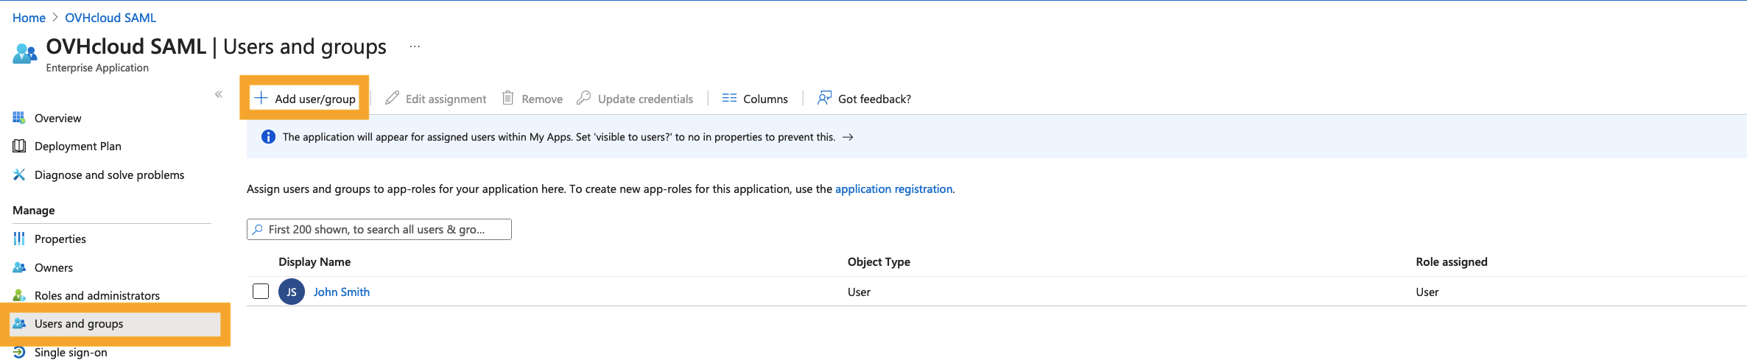Click the arrow at end of info banner

(x=848, y=137)
